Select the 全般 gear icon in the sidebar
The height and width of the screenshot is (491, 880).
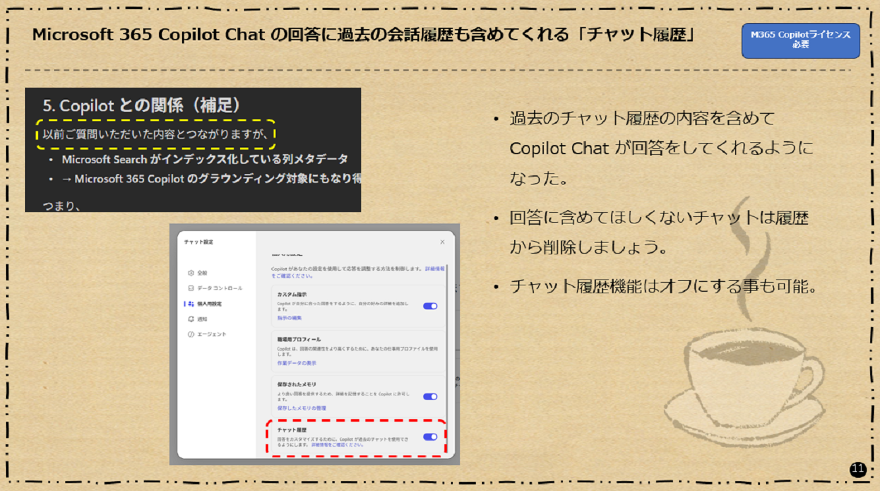tap(191, 272)
